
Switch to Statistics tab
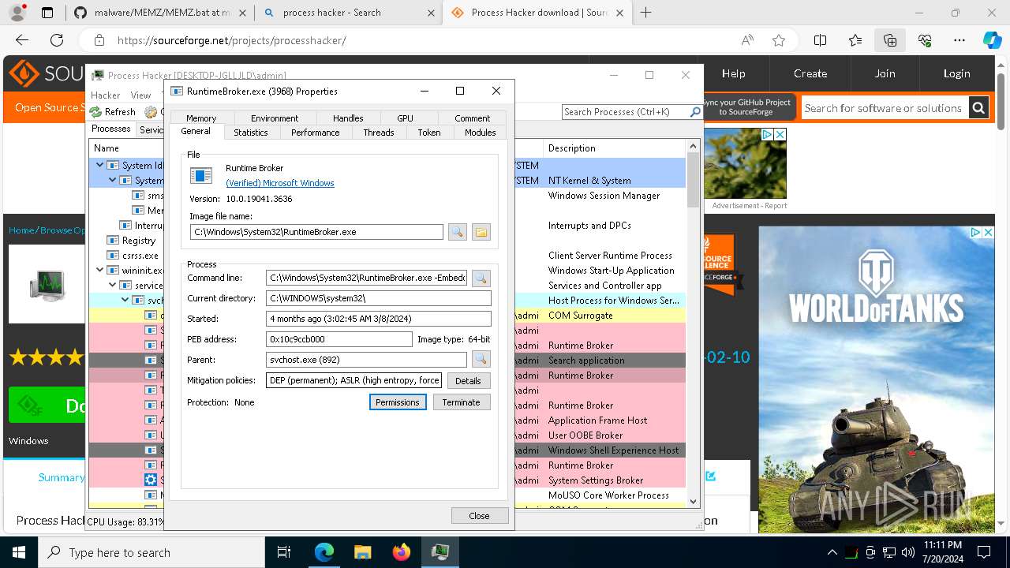(x=251, y=133)
